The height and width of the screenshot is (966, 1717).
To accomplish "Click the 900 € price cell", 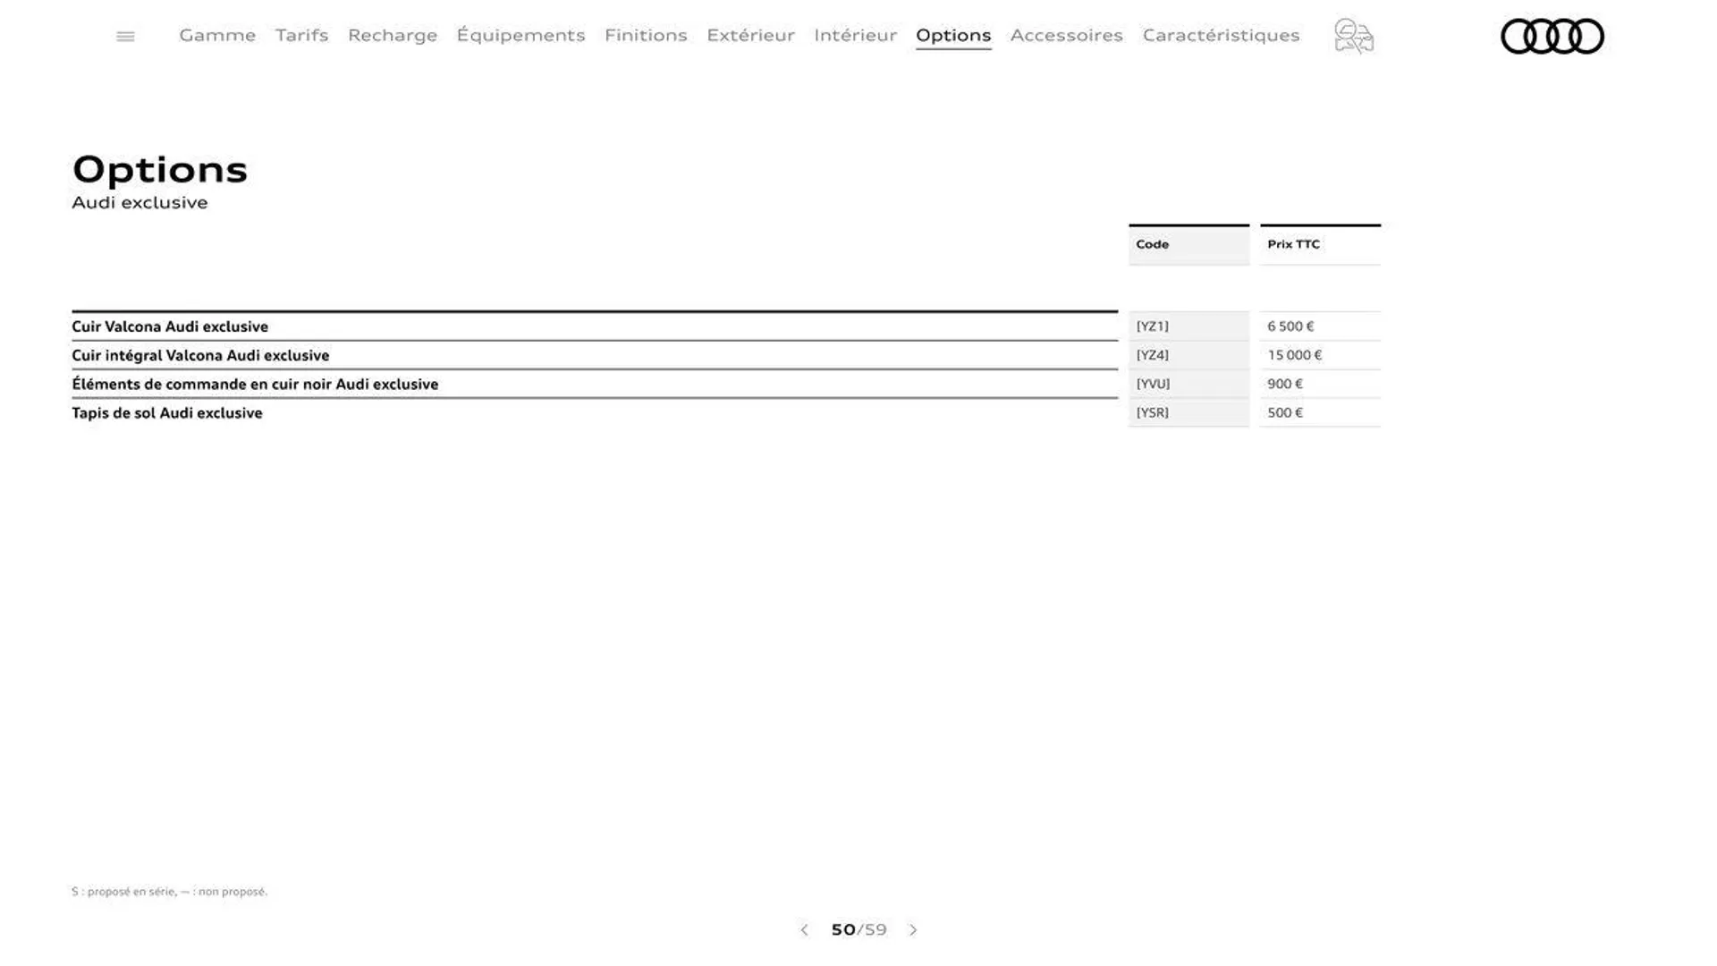I will point(1320,384).
